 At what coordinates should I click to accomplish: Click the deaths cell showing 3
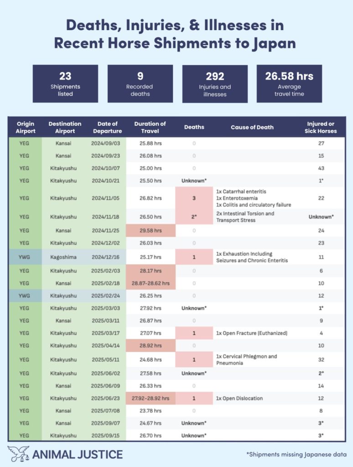pyautogui.click(x=194, y=198)
